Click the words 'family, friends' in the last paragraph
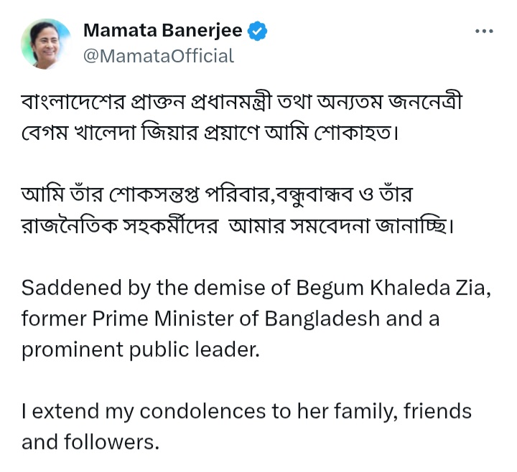 click(406, 411)
